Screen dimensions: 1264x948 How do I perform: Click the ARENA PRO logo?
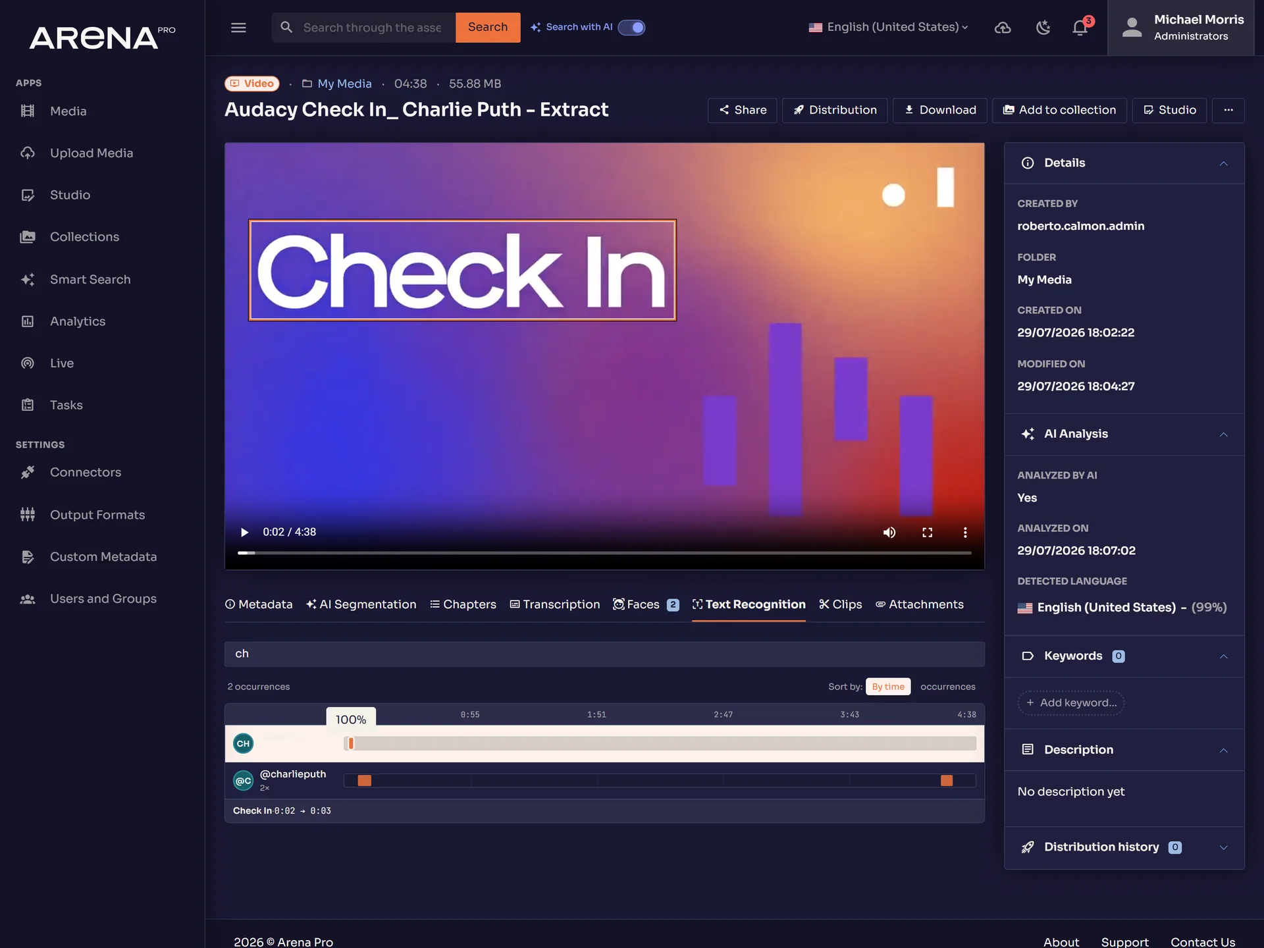coord(102,38)
